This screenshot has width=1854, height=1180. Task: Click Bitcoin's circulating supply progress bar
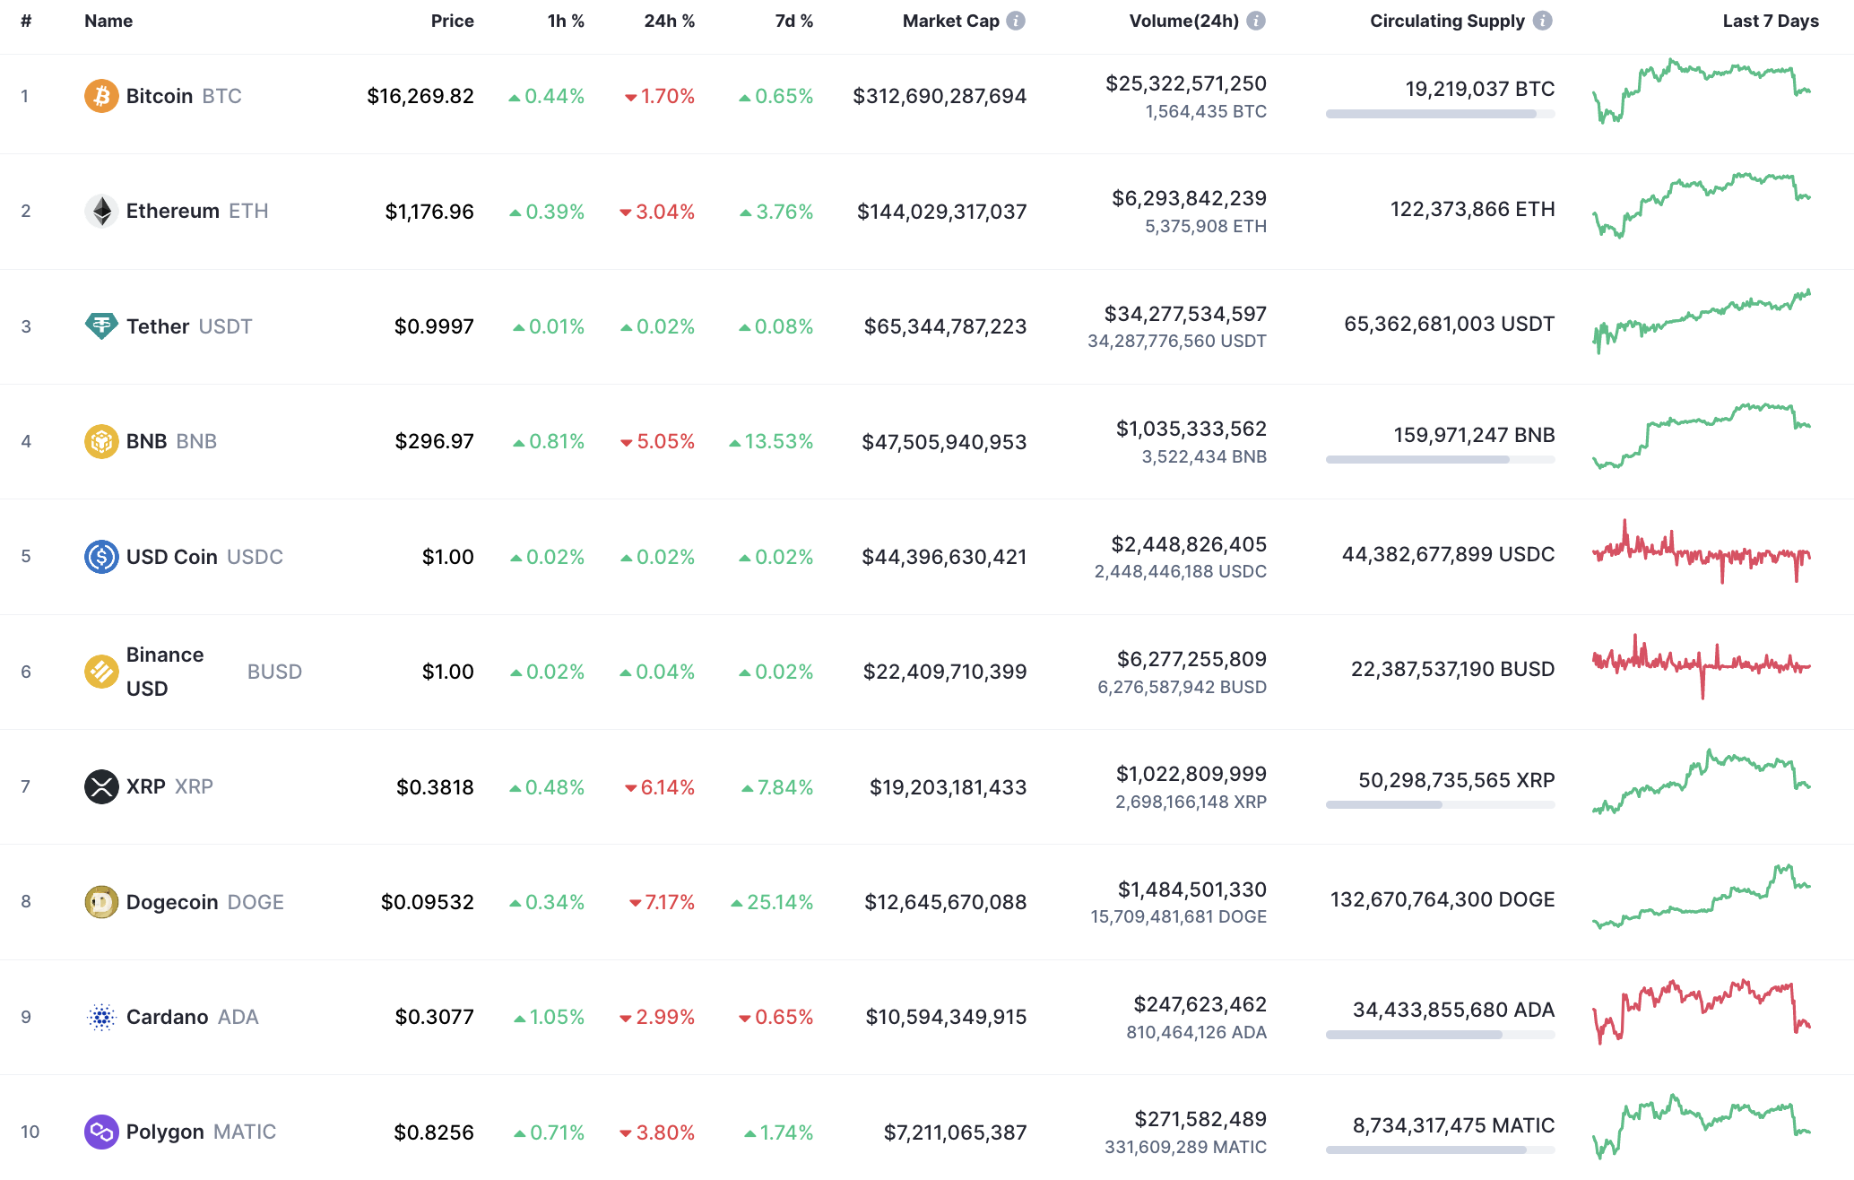[1439, 114]
